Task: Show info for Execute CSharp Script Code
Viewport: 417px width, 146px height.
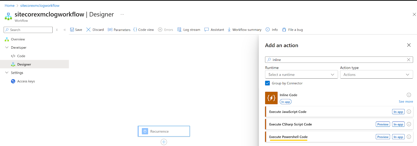Action: [409, 124]
